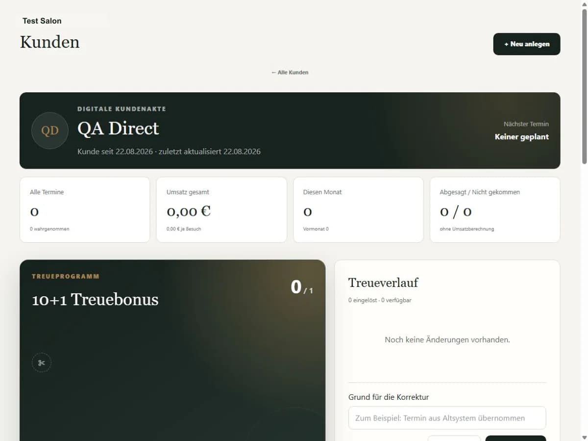Click 'Noch keine Änderungen vorhanden.' message
This screenshot has height=441, width=588.
pos(447,339)
